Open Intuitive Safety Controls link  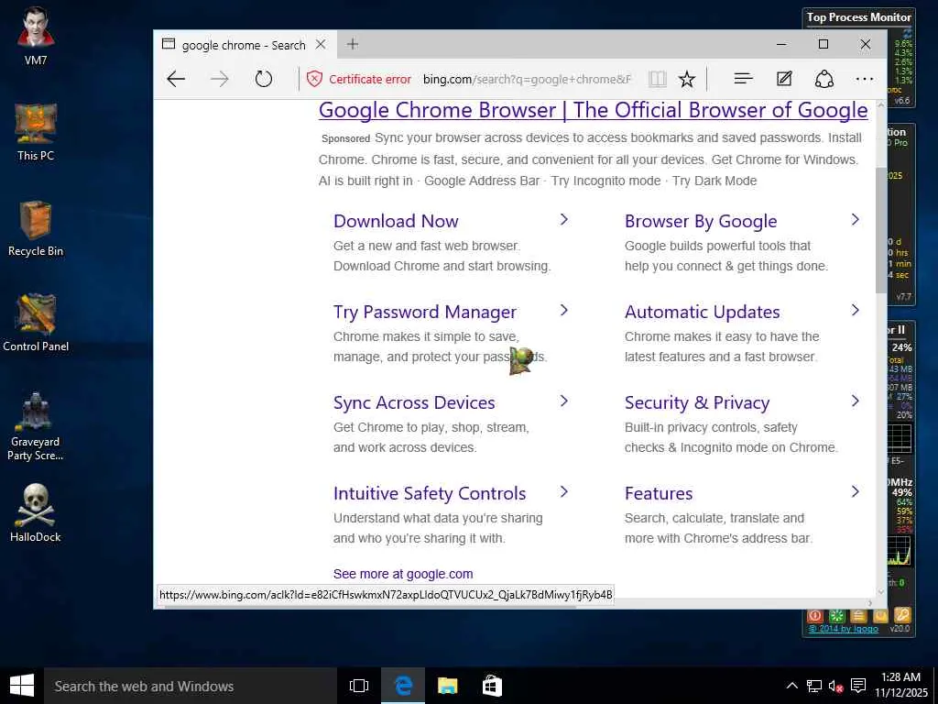click(430, 493)
